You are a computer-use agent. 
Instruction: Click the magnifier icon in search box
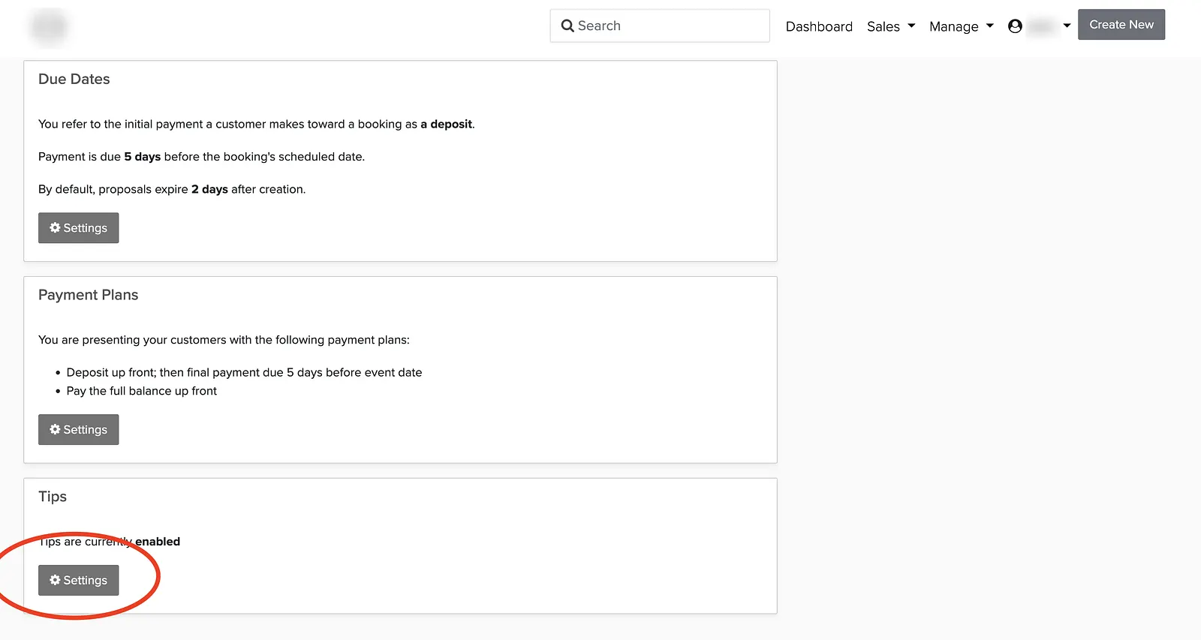point(567,26)
